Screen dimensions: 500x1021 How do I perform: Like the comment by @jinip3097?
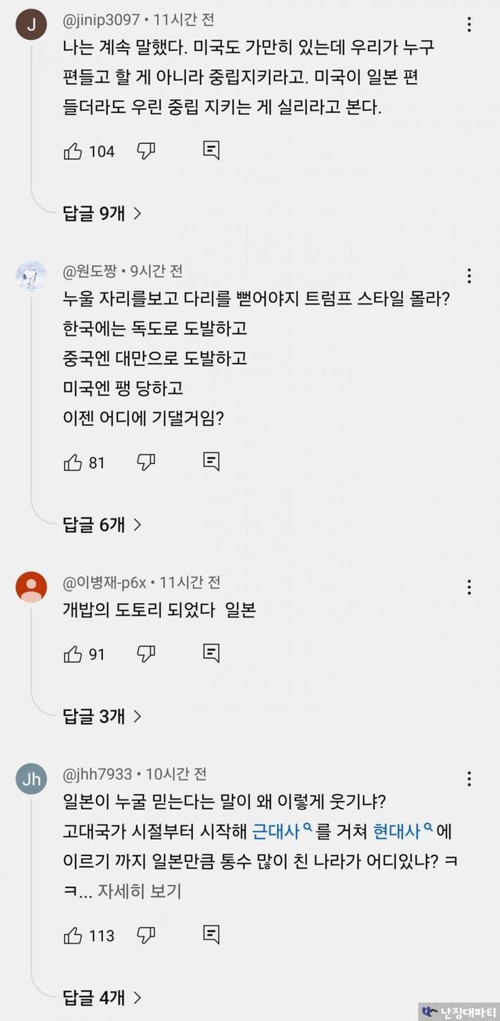click(73, 151)
